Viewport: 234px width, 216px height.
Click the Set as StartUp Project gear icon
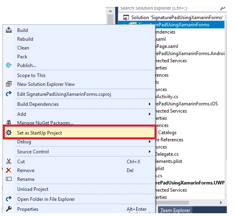pos(9,133)
